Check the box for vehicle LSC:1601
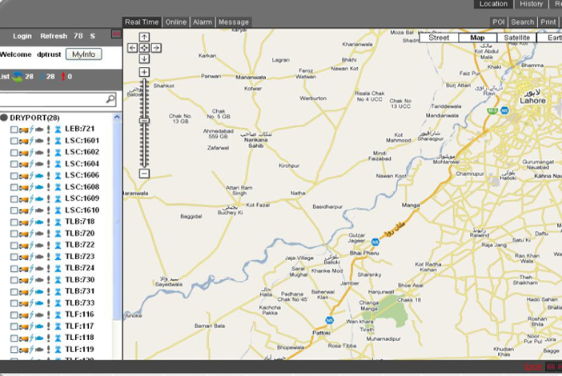Screen dimensions: 562x376 14,141
